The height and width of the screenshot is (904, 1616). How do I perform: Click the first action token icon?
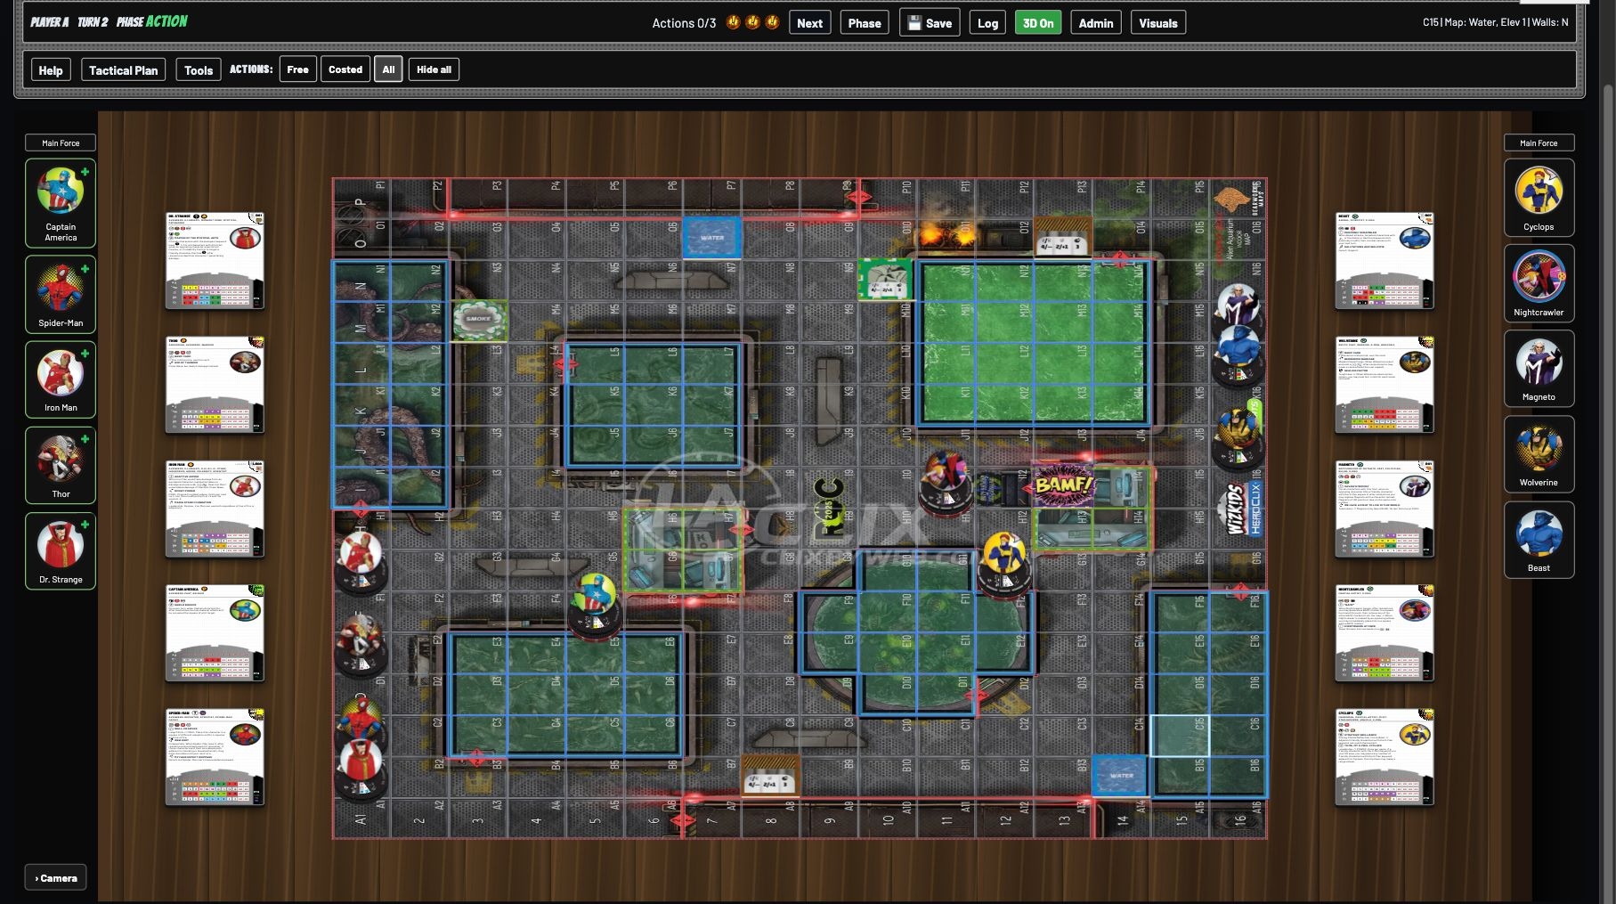[734, 22]
